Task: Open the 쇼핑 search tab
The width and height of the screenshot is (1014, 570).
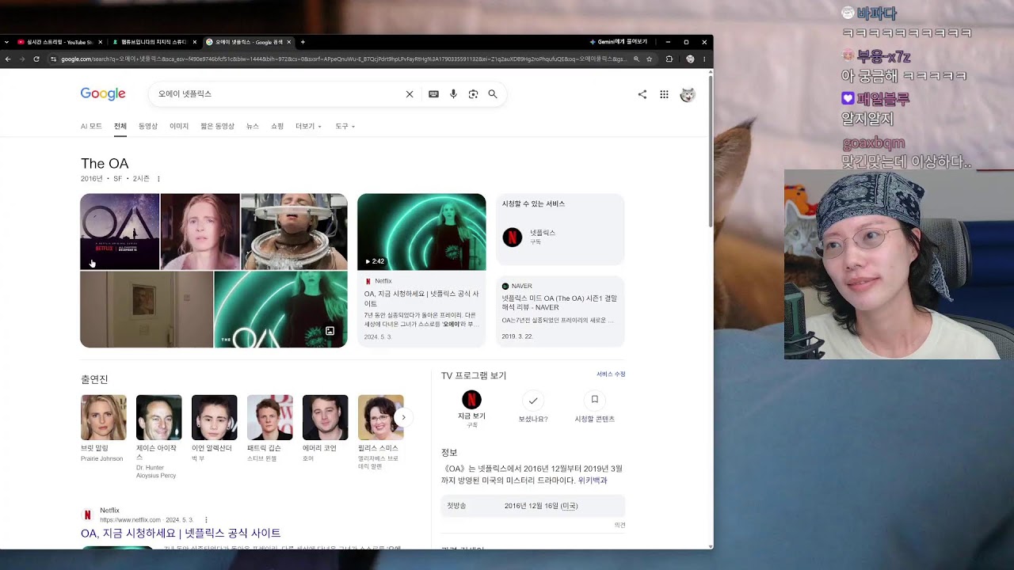Action: tap(277, 127)
